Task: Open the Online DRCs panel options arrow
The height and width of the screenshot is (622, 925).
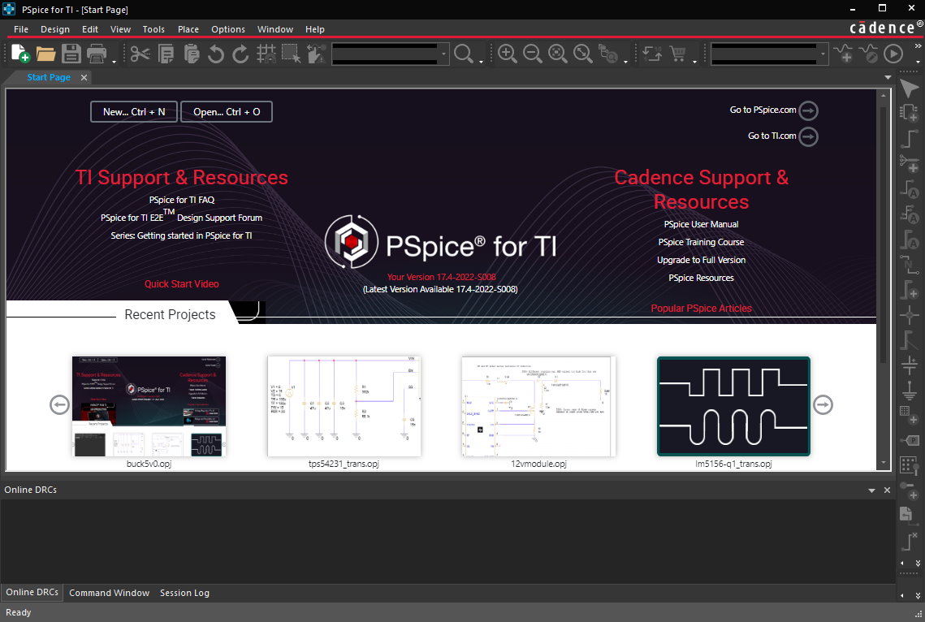Action: tap(871, 490)
